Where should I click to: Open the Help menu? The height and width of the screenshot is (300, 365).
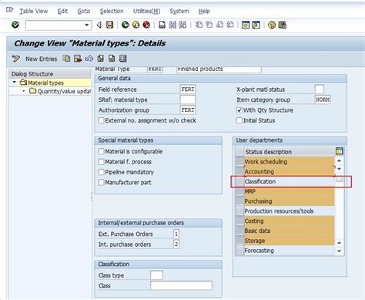tap(204, 11)
